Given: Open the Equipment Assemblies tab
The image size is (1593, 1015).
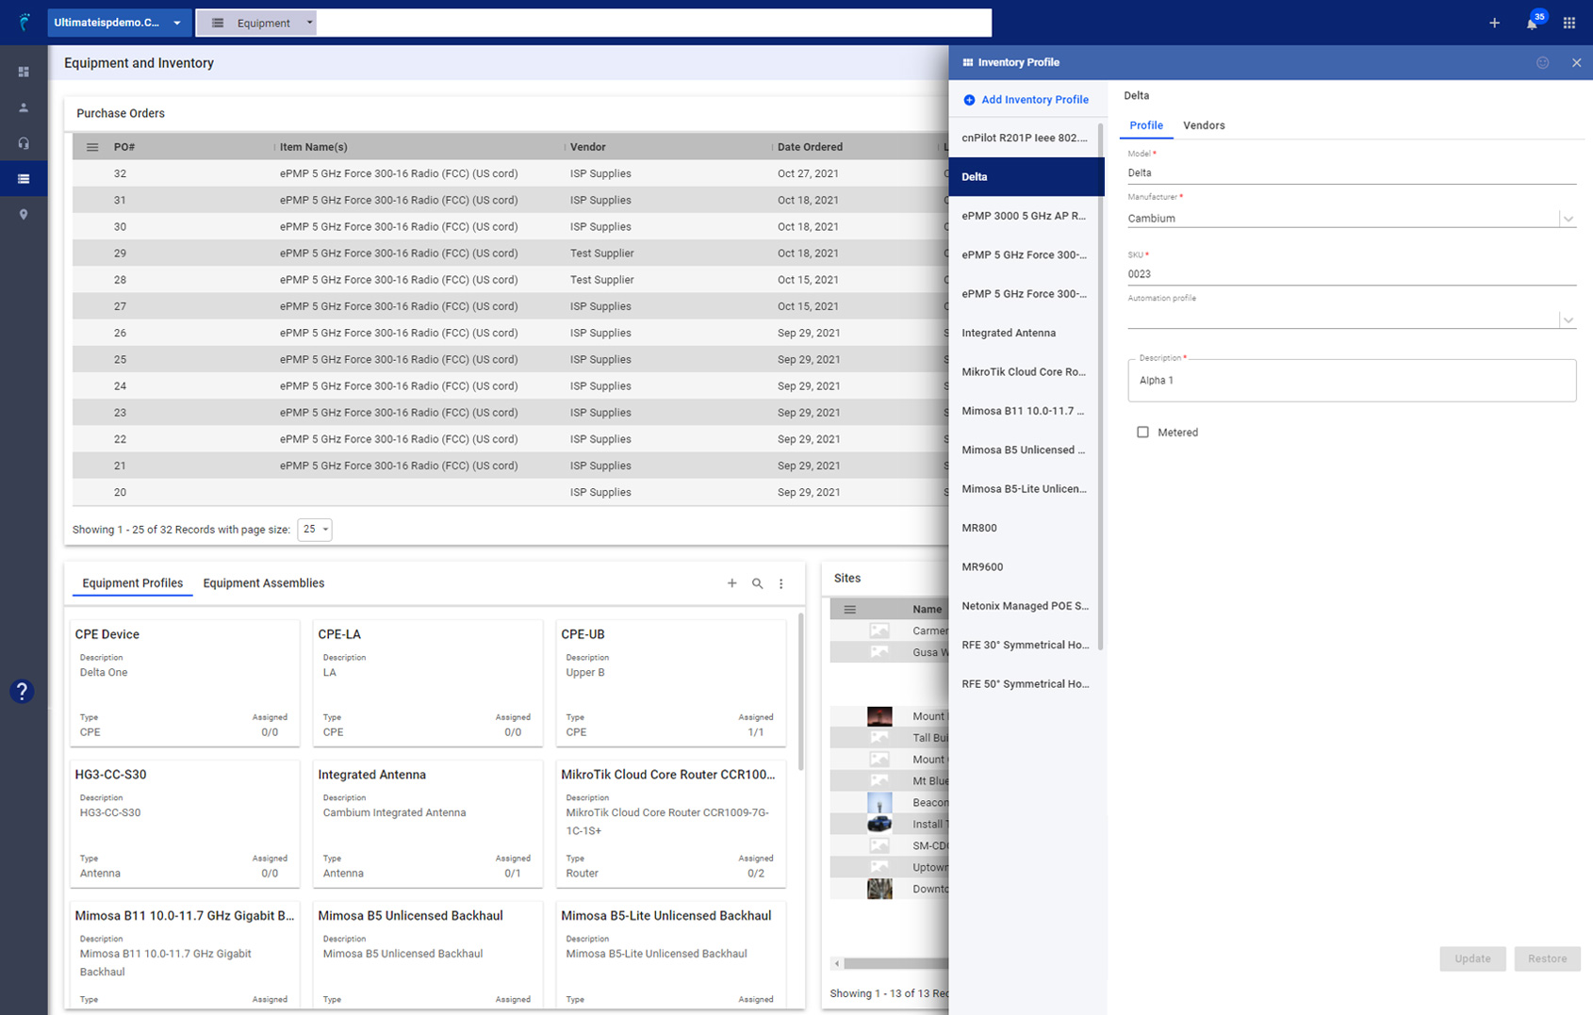Looking at the screenshot, I should [263, 582].
